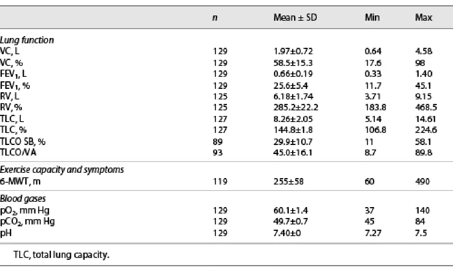
Task: Select the "Min" column header
Action: 372,18
